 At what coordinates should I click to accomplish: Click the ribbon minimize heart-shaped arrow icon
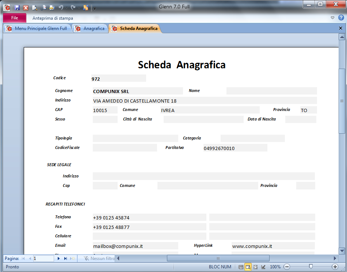332,18
